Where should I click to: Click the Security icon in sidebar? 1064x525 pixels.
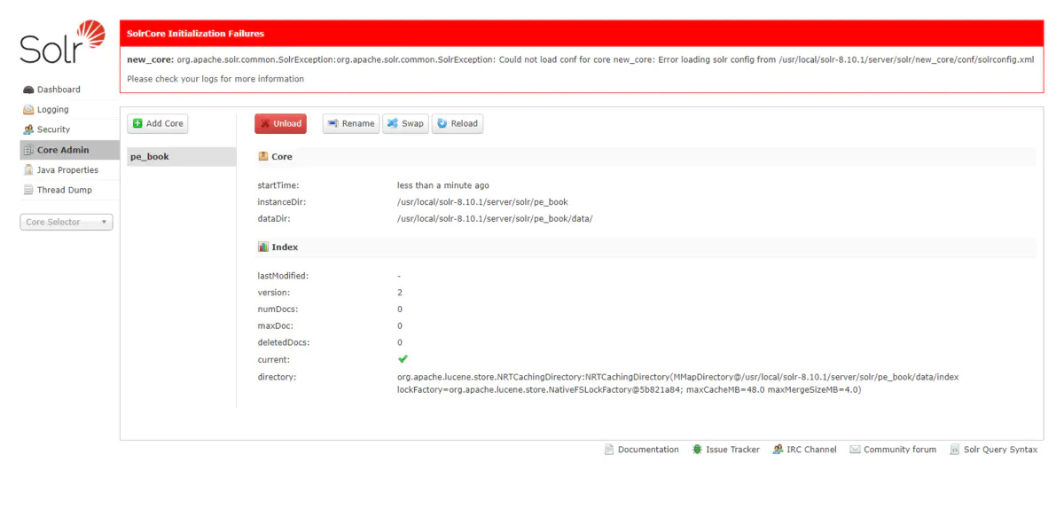tap(28, 129)
